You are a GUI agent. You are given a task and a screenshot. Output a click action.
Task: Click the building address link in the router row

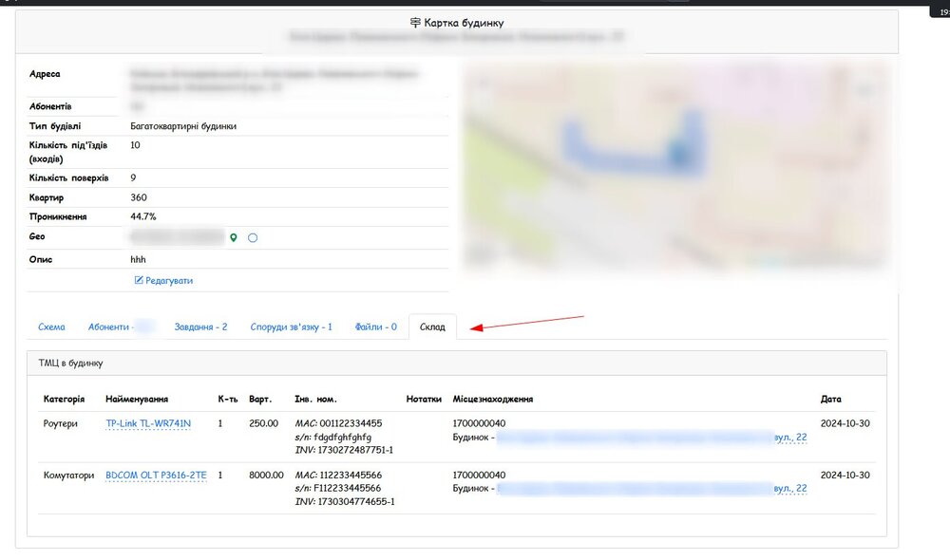click(x=651, y=437)
